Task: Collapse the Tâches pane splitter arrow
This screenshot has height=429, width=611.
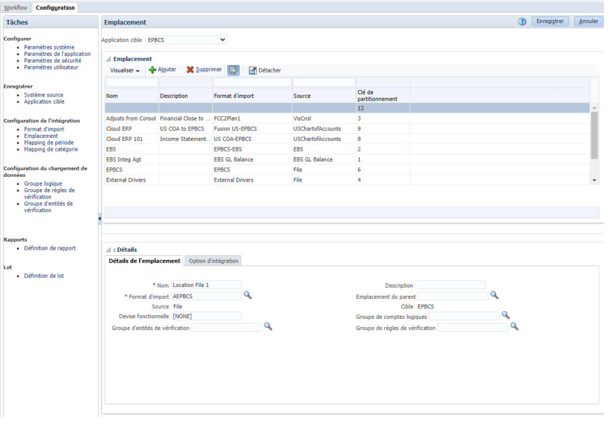Action: click(100, 219)
